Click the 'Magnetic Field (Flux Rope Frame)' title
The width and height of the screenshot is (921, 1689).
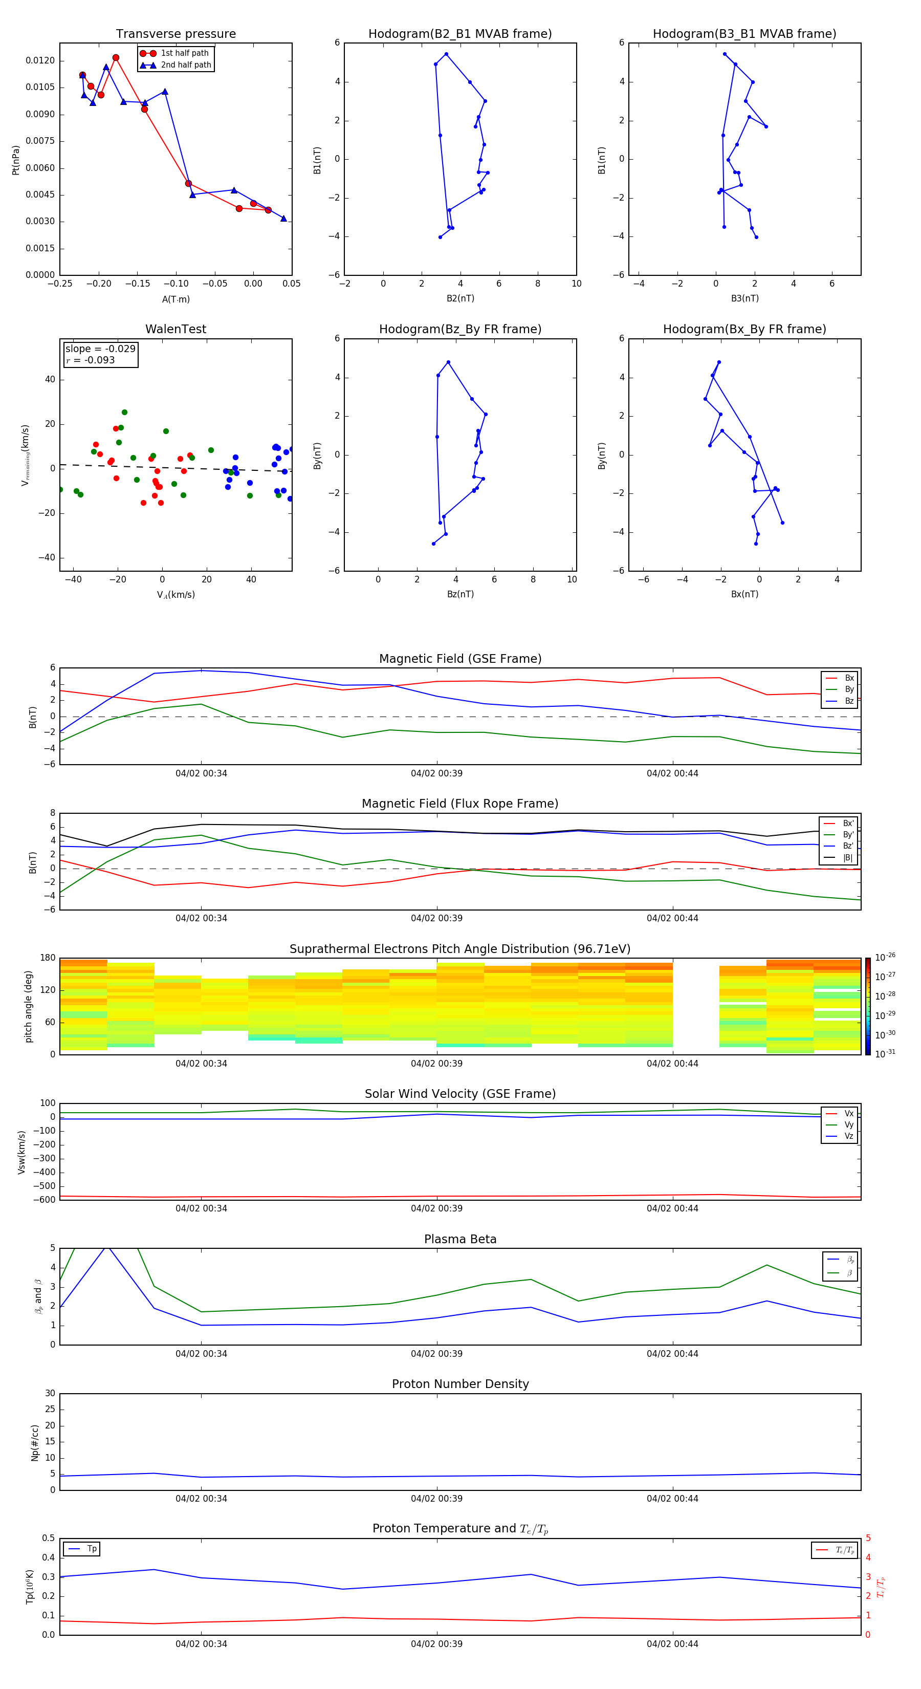coord(459,803)
